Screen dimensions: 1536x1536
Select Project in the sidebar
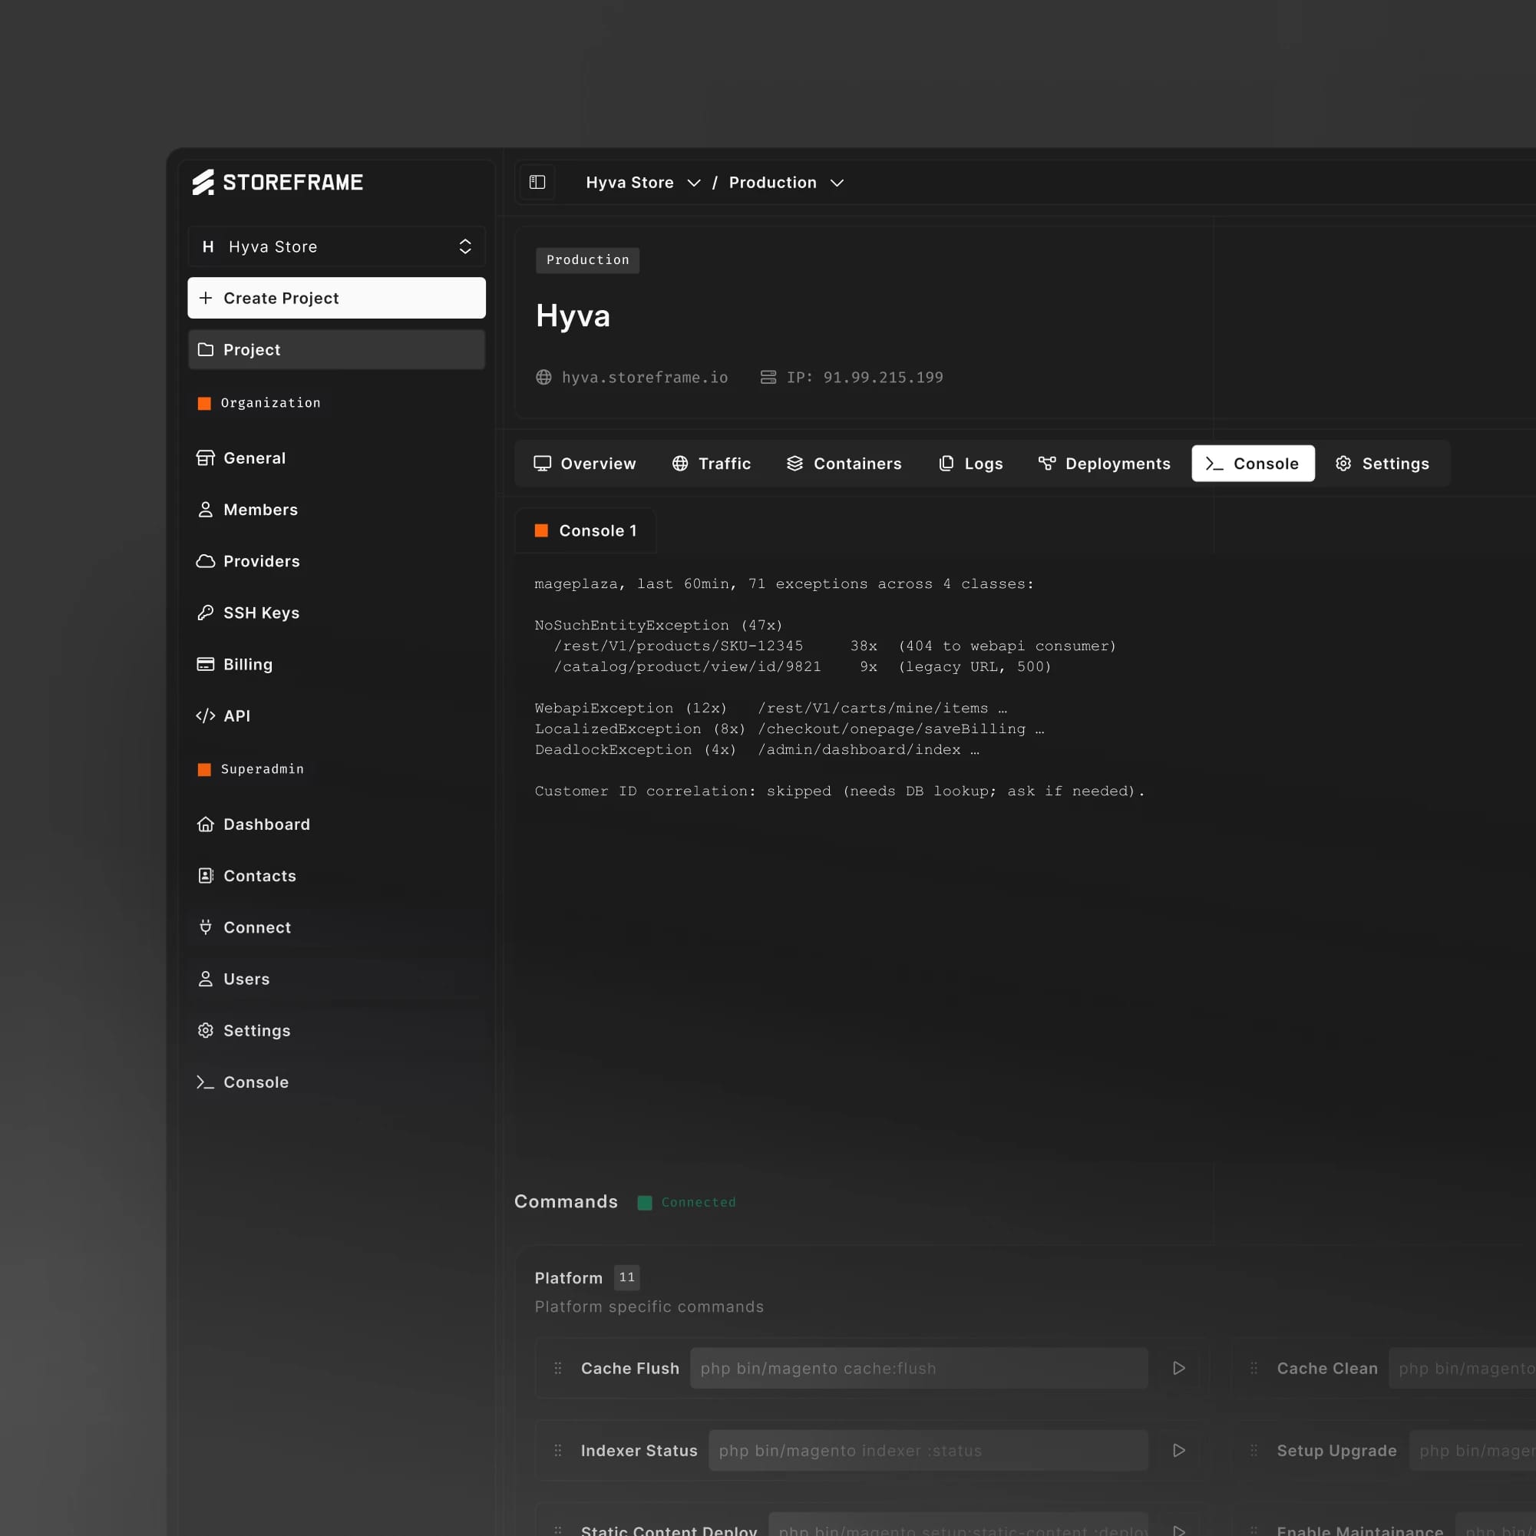(x=336, y=350)
